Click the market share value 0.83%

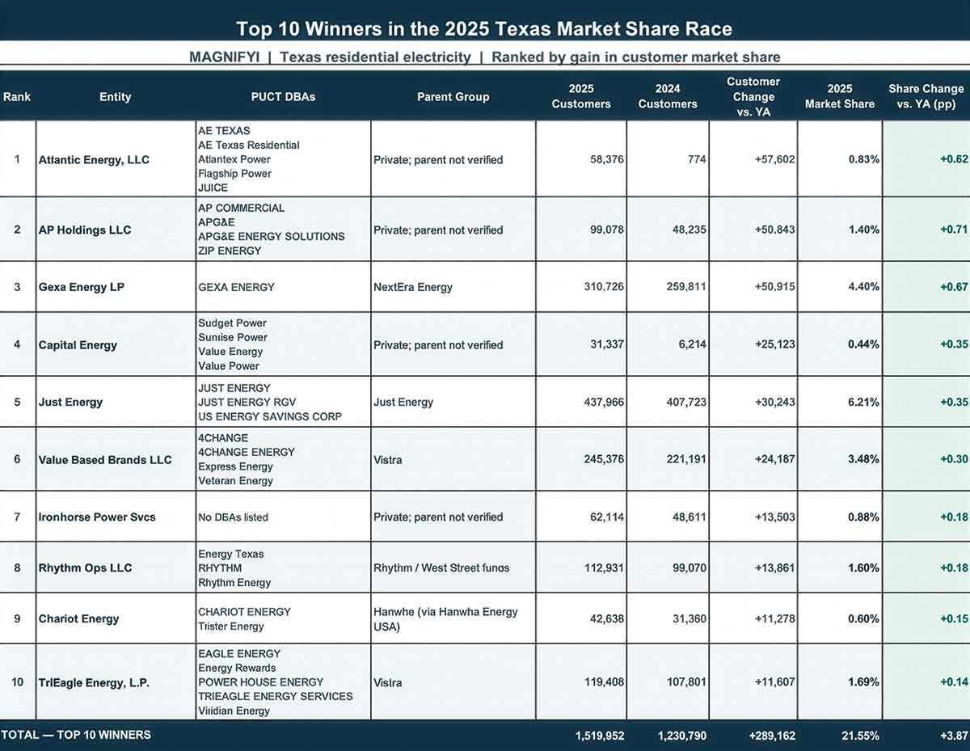864,159
